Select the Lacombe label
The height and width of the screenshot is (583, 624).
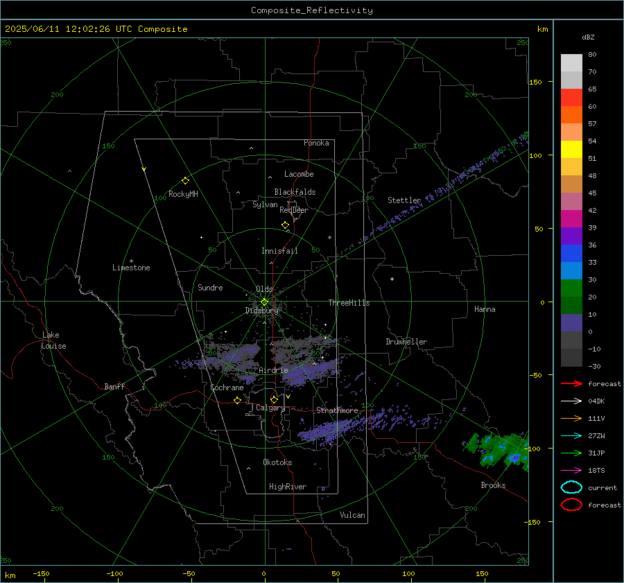299,174
